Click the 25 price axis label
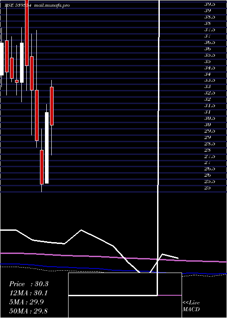Screen dimensions: 227x318 click(x=207, y=188)
